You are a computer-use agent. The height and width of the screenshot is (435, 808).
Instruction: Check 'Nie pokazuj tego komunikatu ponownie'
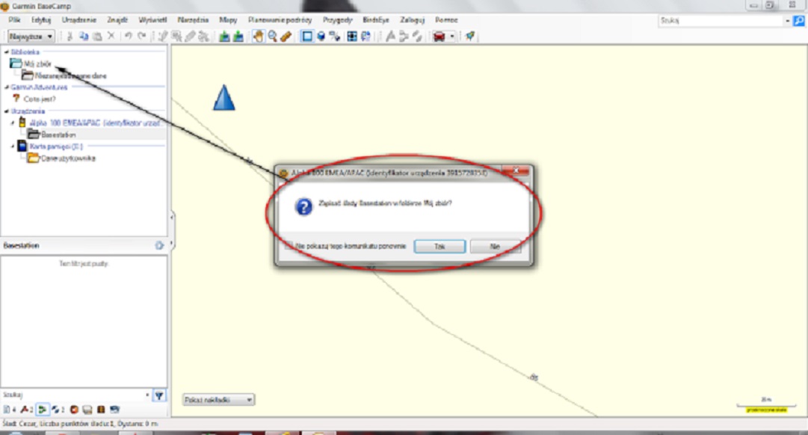289,246
